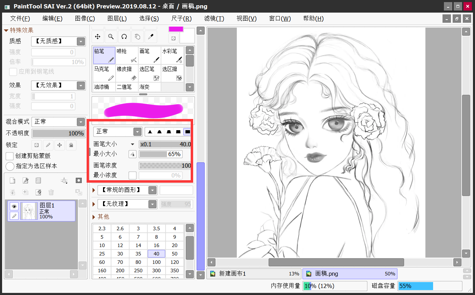Pick brush size preset 2.3

[x=102, y=229]
